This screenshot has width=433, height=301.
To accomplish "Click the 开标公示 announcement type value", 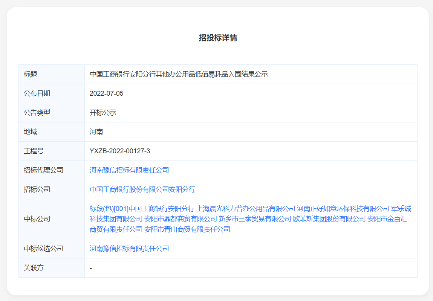I will click(x=103, y=113).
